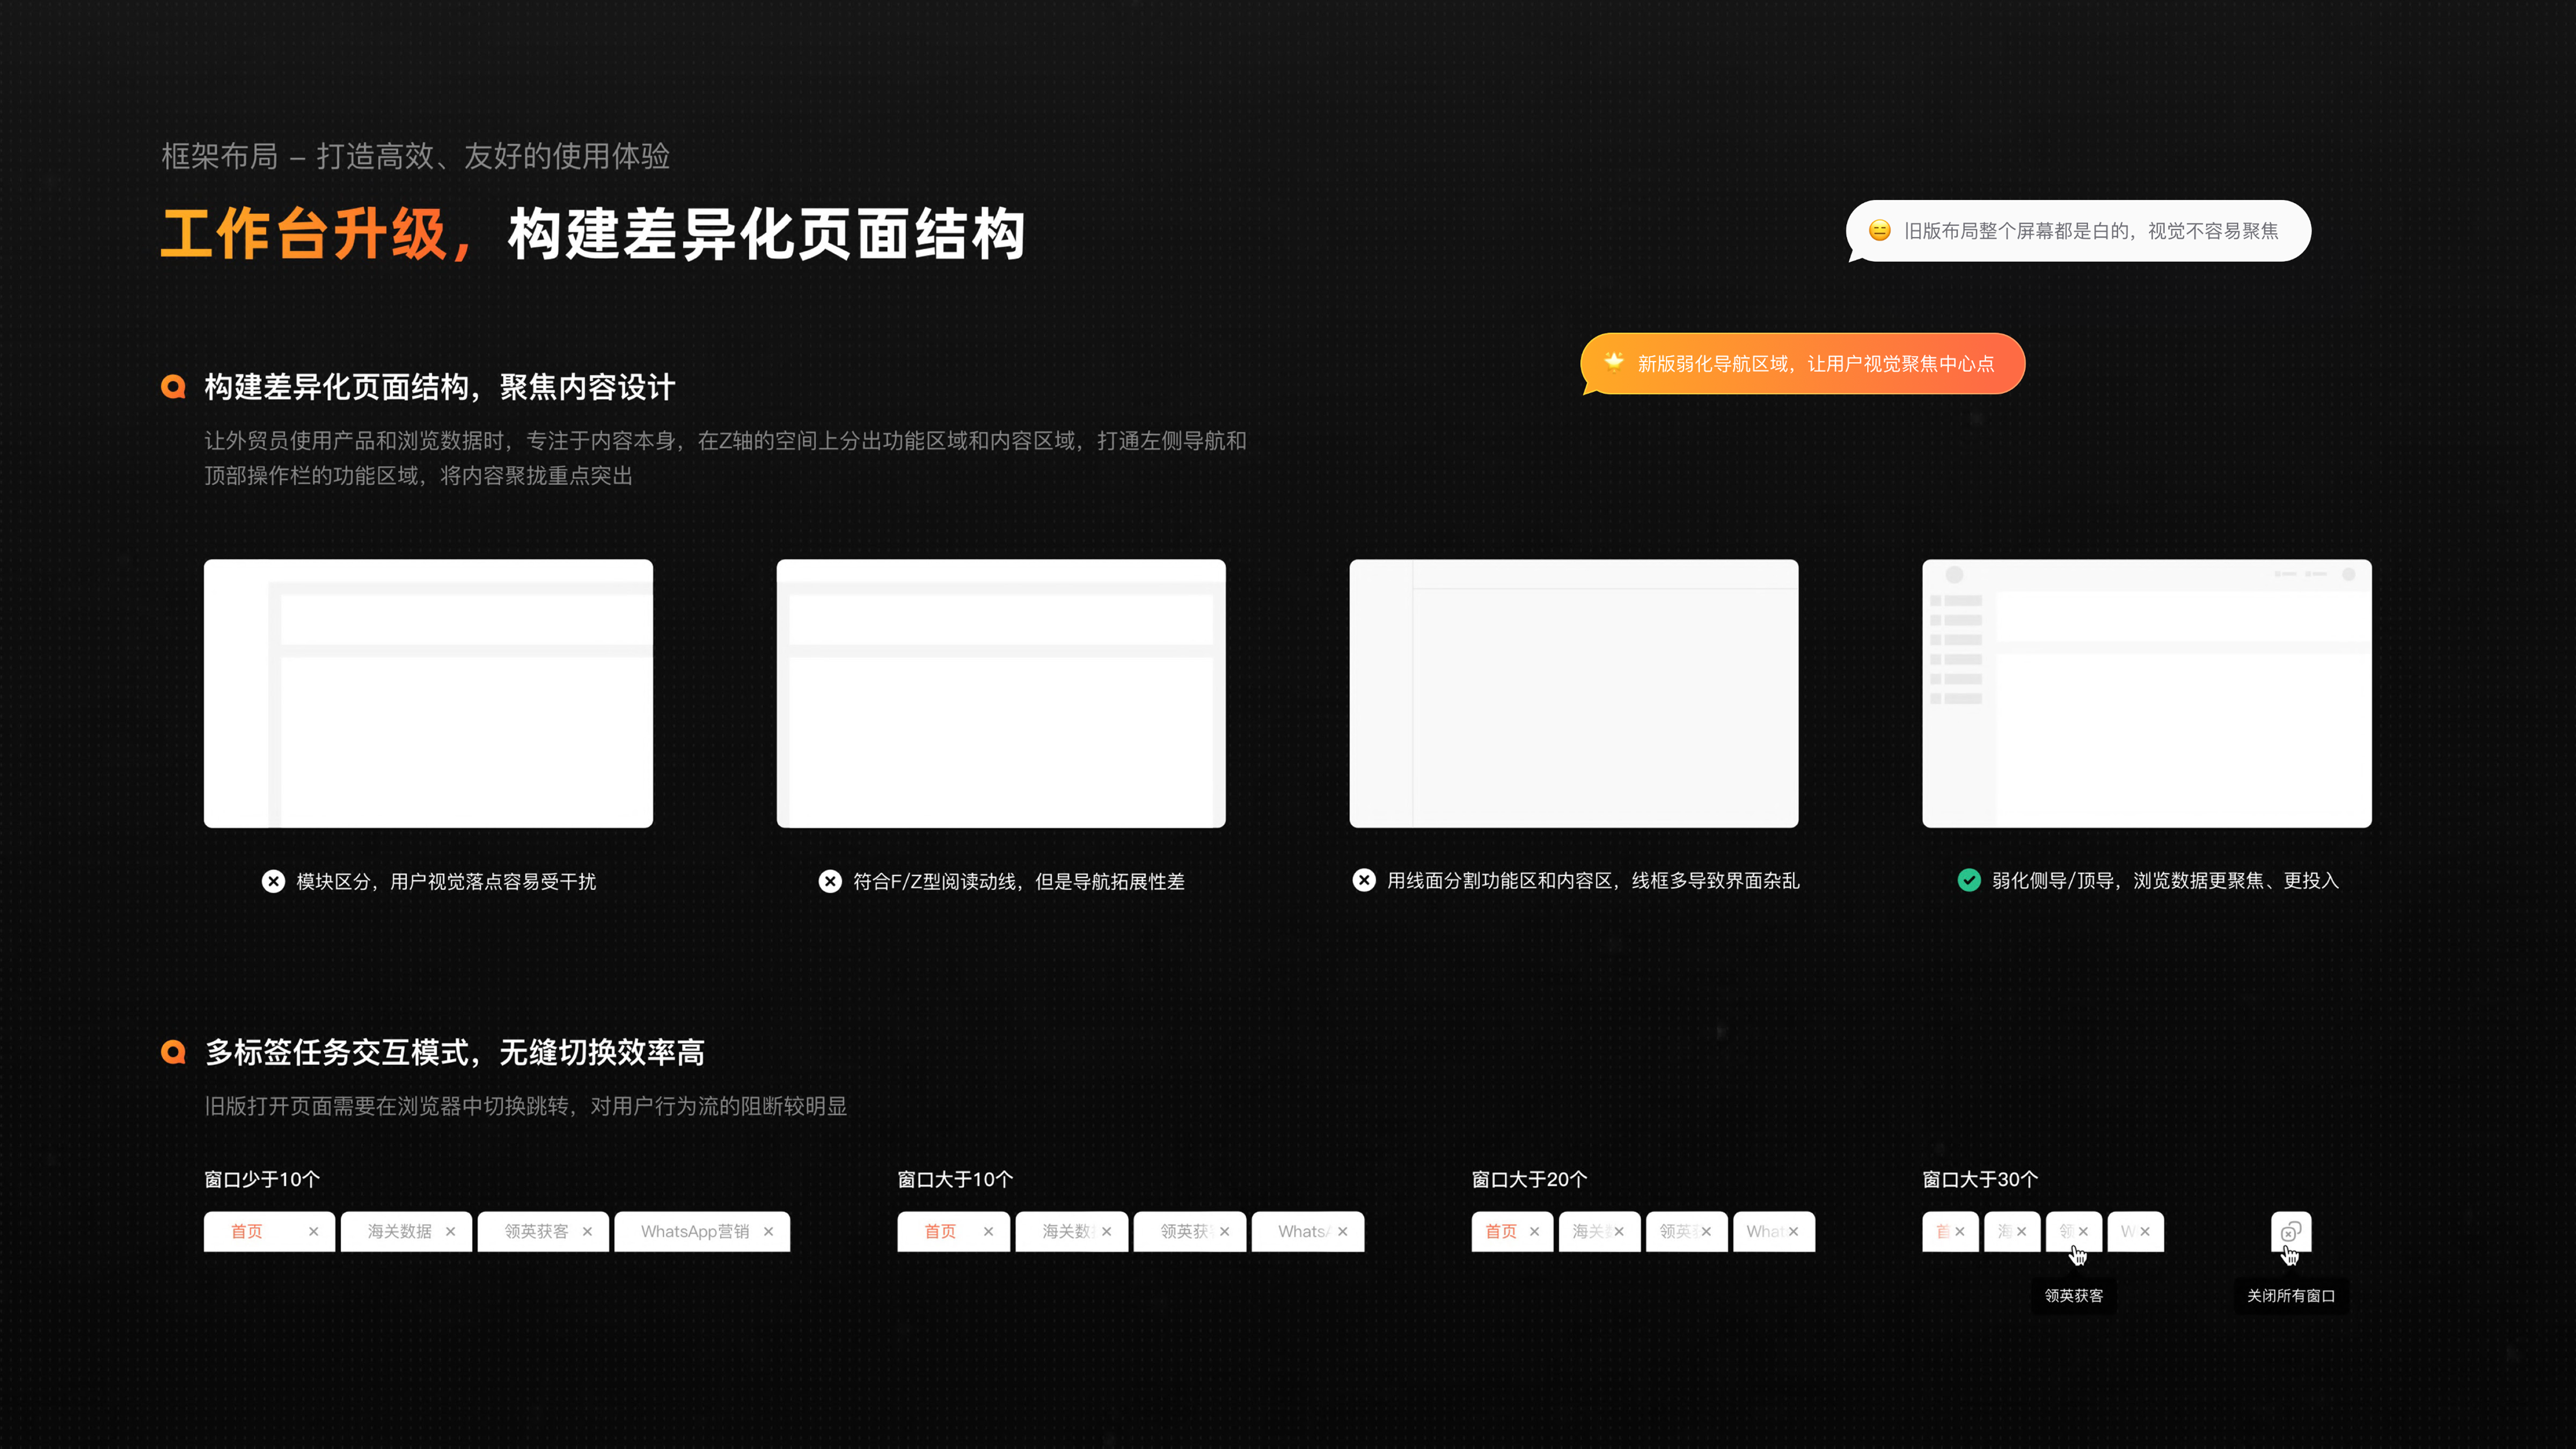Click the heading 多标签任务交互模式，无缝切换效率高
This screenshot has height=1449, width=2576.
455,1052
